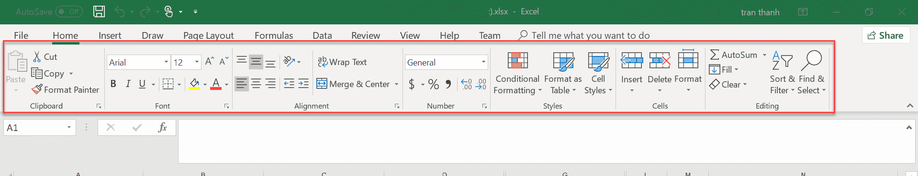Toggle Align Right
This screenshot has height=176, width=918.
[270, 84]
